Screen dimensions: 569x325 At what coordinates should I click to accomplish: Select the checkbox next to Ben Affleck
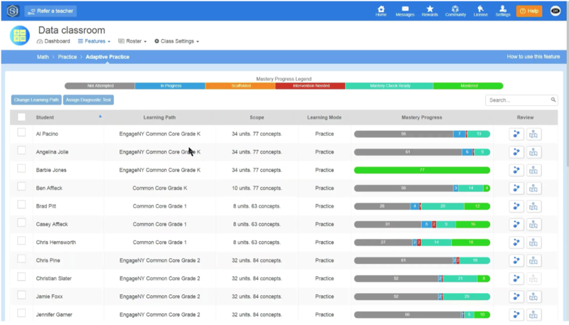21,187
